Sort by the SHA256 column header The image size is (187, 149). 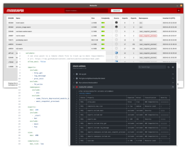pos(11,18)
